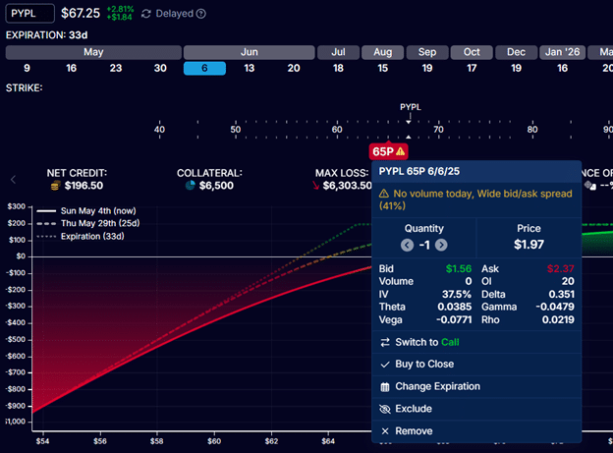This screenshot has height=453, width=613.
Task: Select the Oct expiration month tab
Action: point(472,52)
